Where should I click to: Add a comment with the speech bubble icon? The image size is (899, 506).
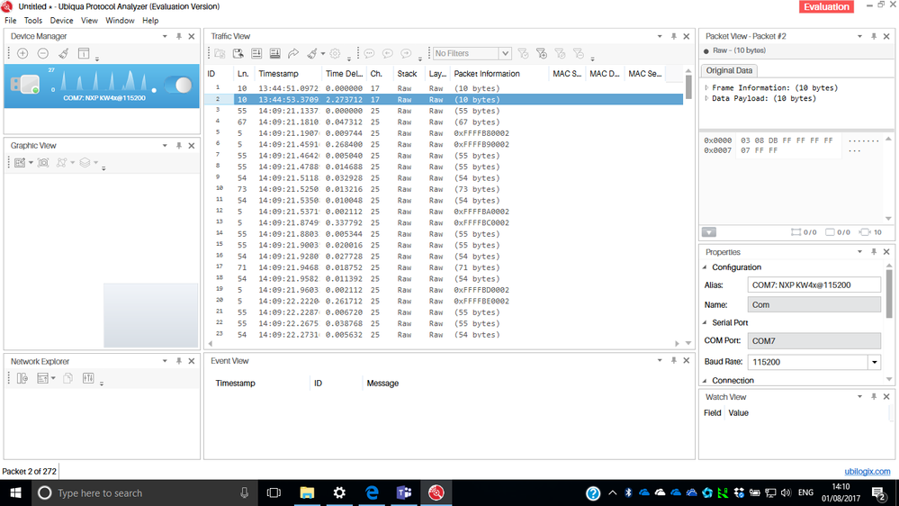coord(369,53)
